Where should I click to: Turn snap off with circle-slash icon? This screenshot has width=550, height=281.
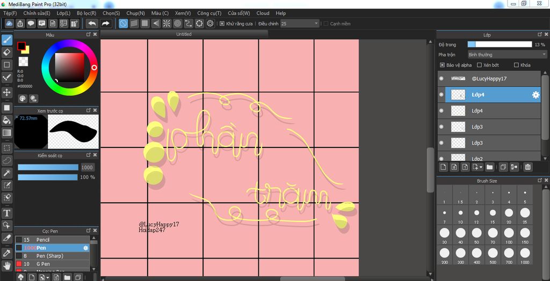[123, 24]
